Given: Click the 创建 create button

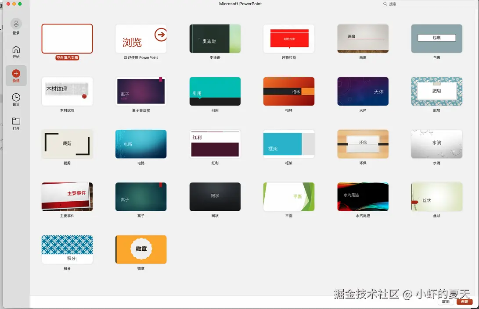Looking at the screenshot, I should pyautogui.click(x=465, y=302).
